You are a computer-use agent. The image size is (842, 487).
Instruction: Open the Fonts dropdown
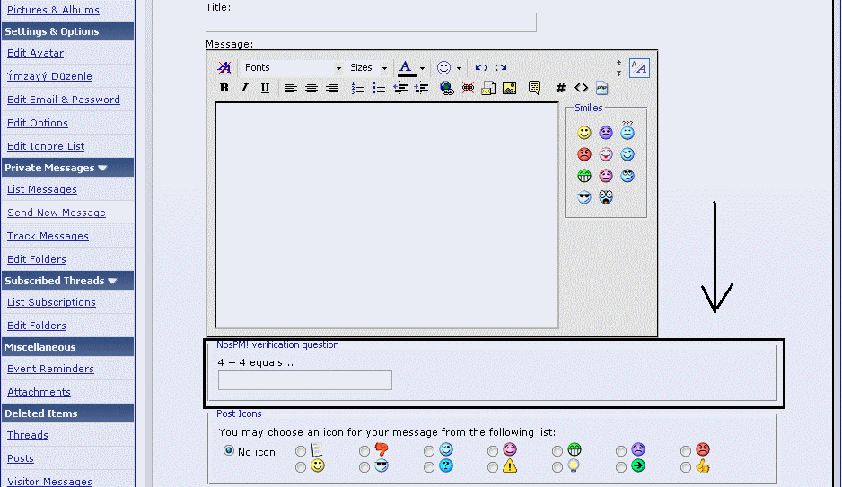[x=338, y=68]
